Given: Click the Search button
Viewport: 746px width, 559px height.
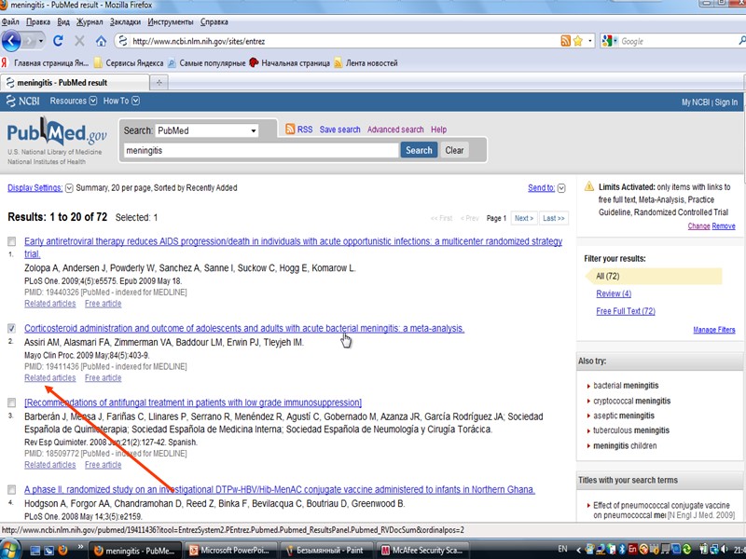Looking at the screenshot, I should pos(419,150).
